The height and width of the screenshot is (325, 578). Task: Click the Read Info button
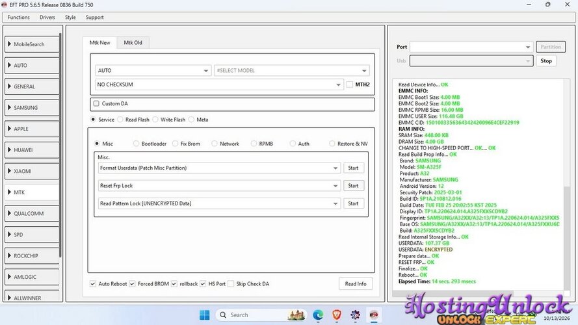tap(356, 284)
